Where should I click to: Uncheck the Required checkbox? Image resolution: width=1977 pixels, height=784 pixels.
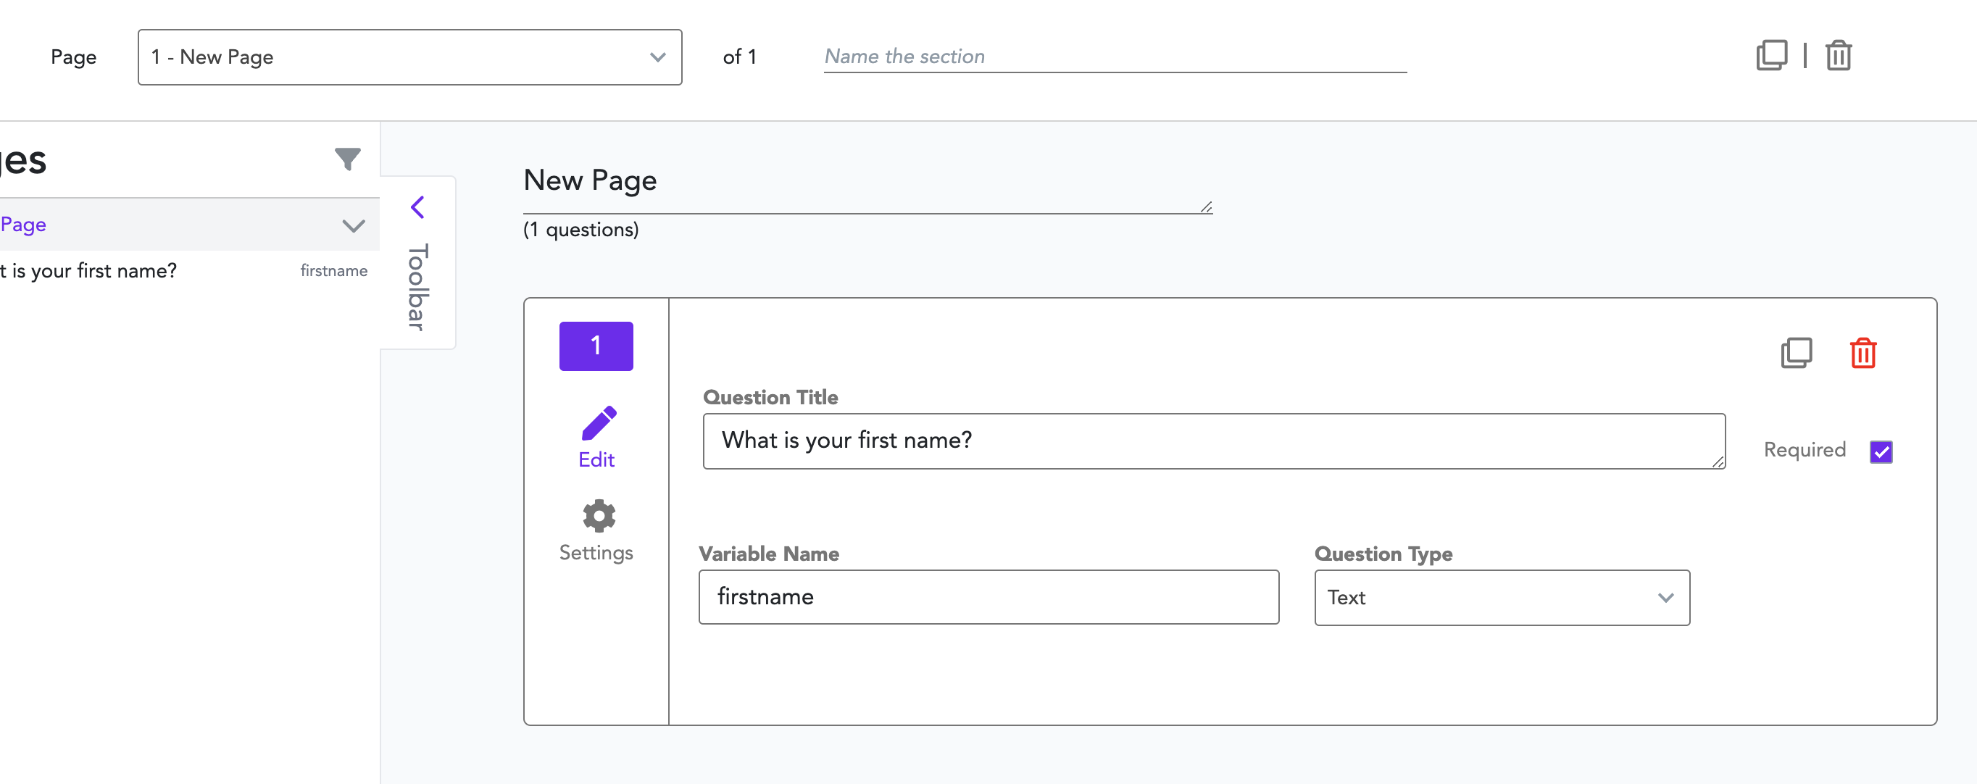pyautogui.click(x=1881, y=451)
